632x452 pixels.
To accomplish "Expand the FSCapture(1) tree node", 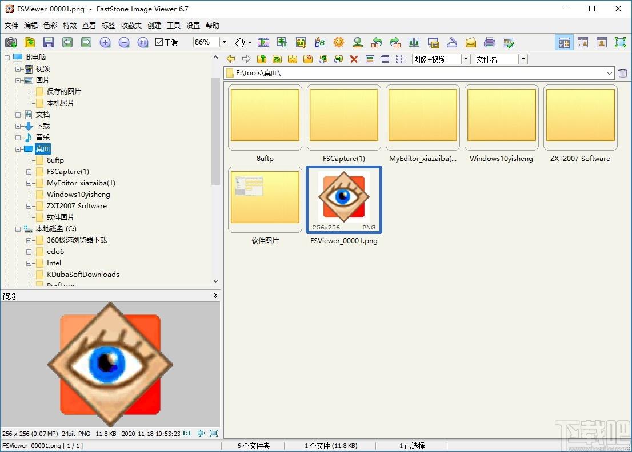I will pyautogui.click(x=29, y=172).
